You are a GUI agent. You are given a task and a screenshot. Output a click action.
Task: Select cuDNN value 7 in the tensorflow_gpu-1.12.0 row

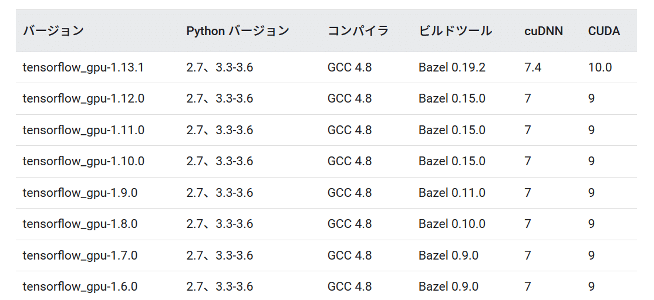tap(528, 98)
